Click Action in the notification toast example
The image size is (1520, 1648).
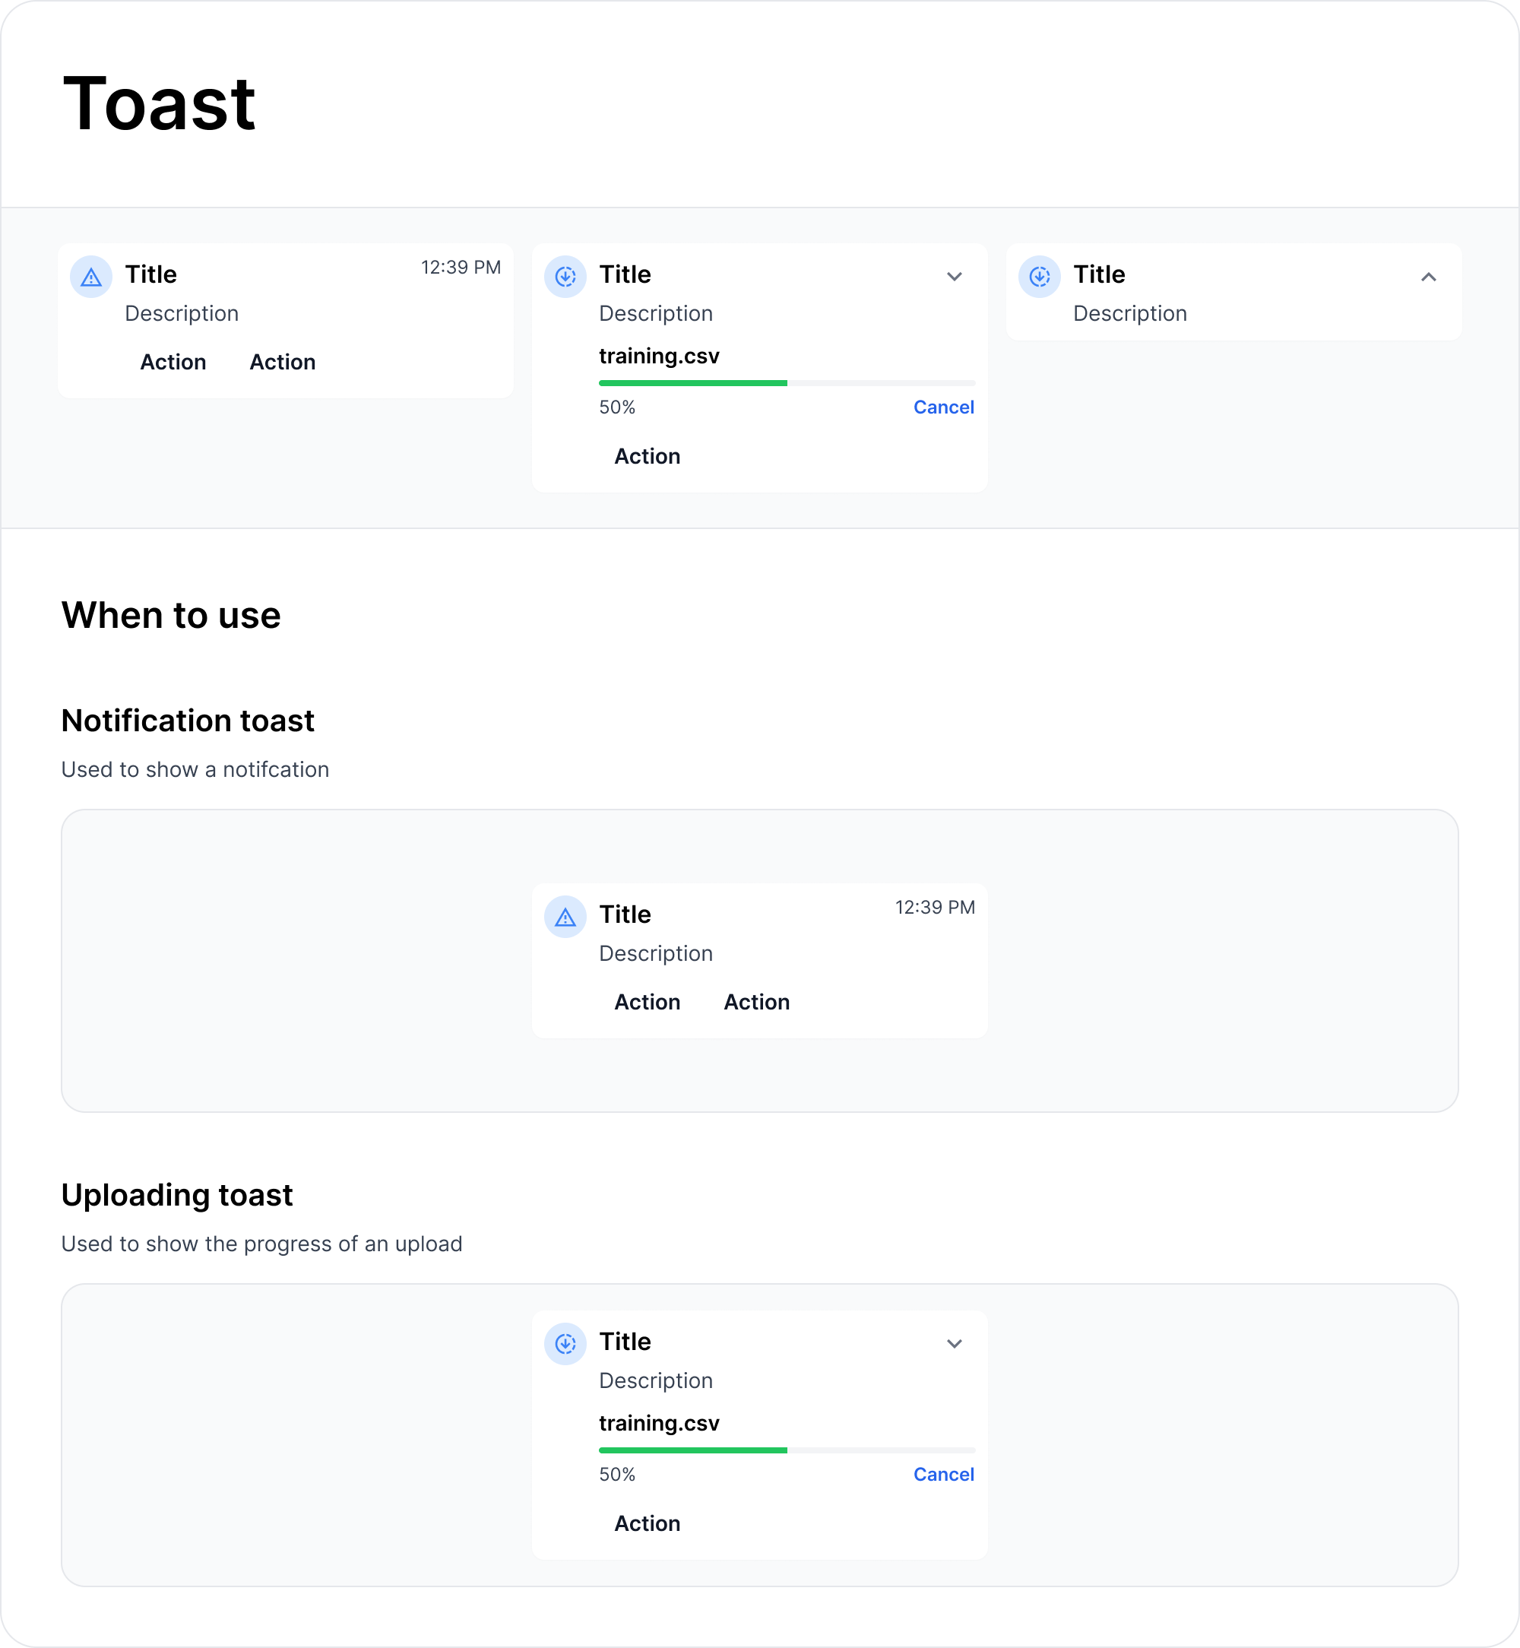[x=648, y=1002]
